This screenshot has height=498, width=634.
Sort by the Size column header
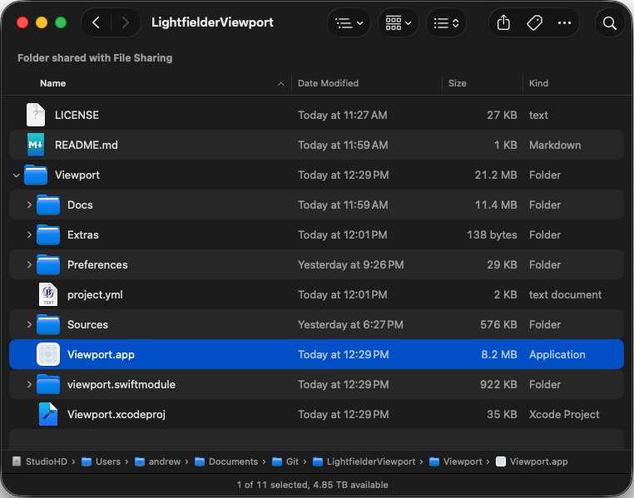(x=458, y=83)
